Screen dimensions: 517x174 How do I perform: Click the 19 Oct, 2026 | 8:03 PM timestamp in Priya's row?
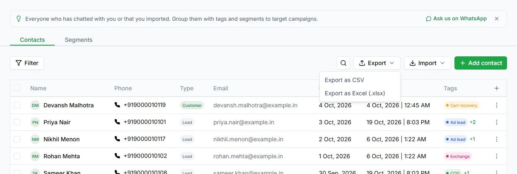(397, 122)
